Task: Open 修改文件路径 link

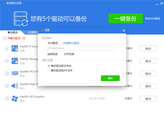Action: [x=153, y=19]
